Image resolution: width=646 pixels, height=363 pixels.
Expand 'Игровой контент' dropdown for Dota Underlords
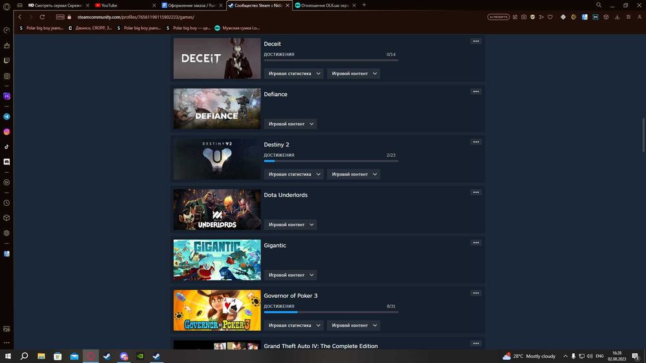coord(291,224)
